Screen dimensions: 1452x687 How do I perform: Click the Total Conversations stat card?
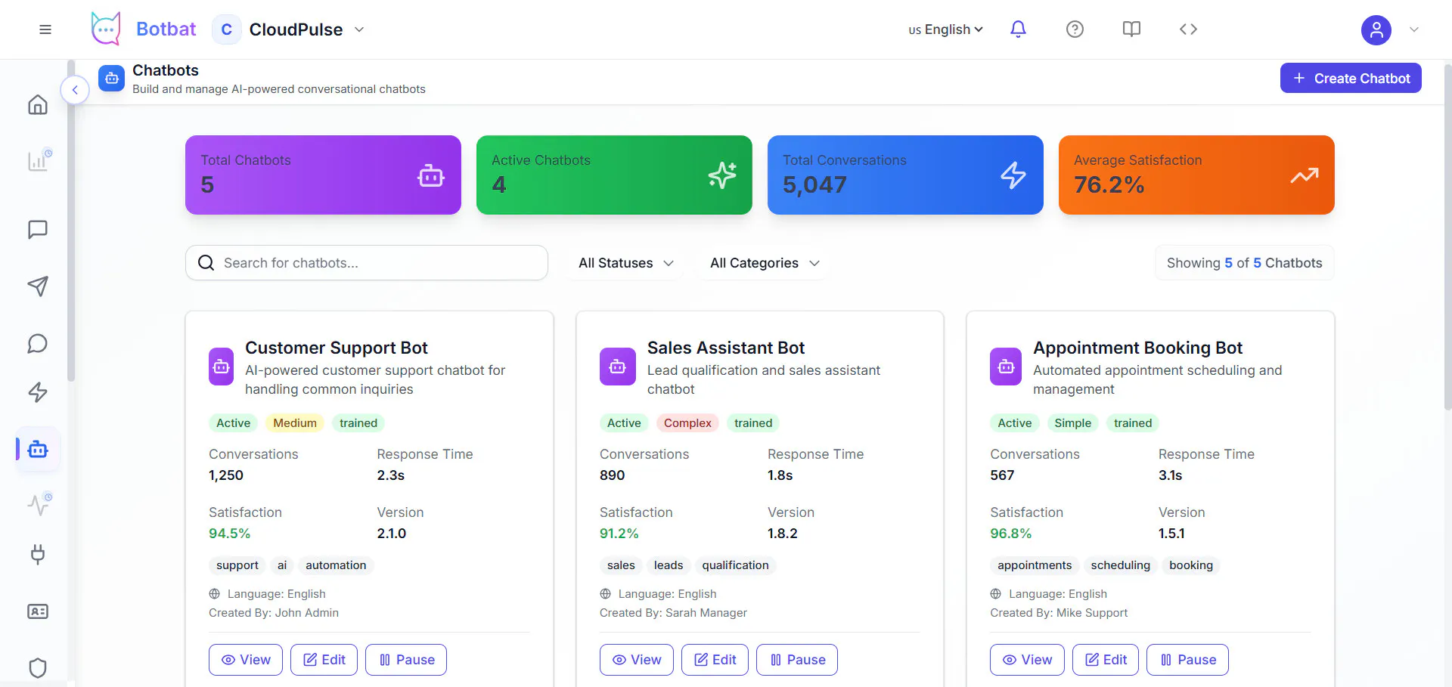point(905,175)
